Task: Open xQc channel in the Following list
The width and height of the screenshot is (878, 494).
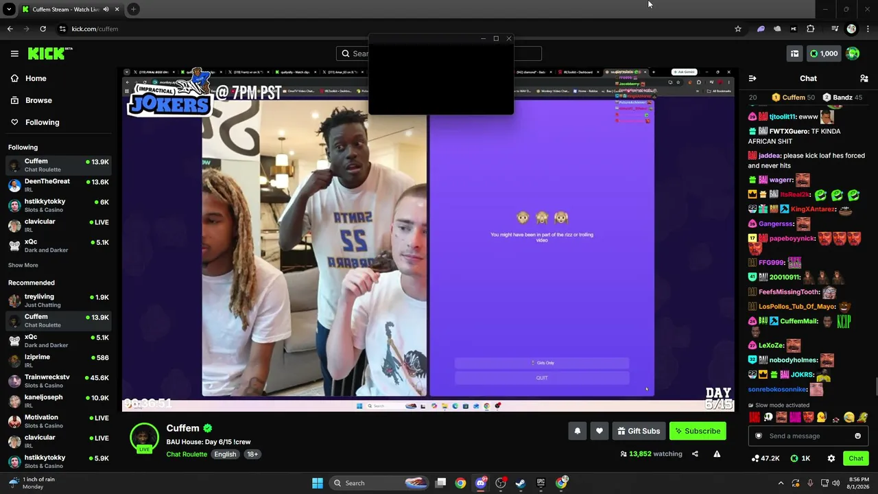Action: pyautogui.click(x=58, y=246)
